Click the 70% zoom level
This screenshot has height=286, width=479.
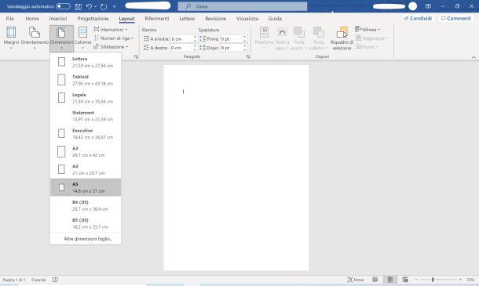470,280
